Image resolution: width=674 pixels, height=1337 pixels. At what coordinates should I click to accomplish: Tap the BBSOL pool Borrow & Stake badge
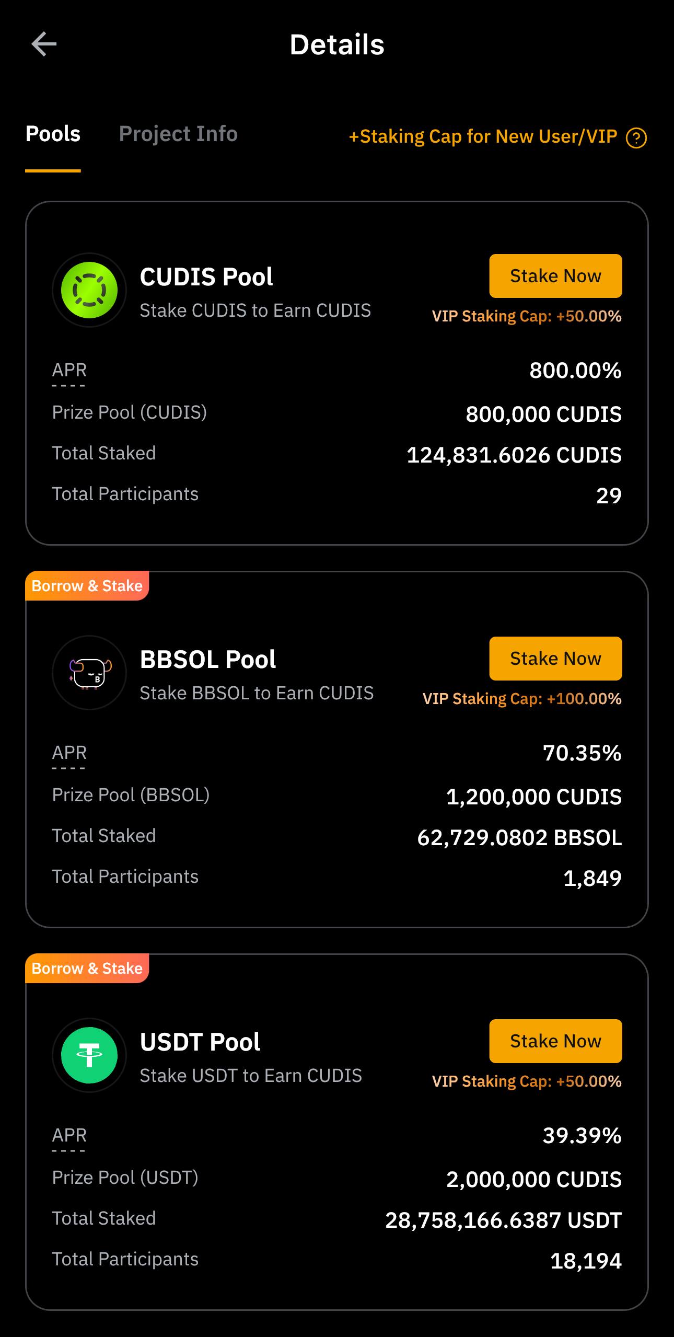[87, 586]
